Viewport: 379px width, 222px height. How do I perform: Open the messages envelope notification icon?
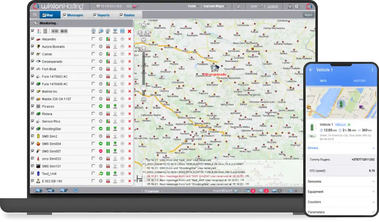click(x=261, y=191)
